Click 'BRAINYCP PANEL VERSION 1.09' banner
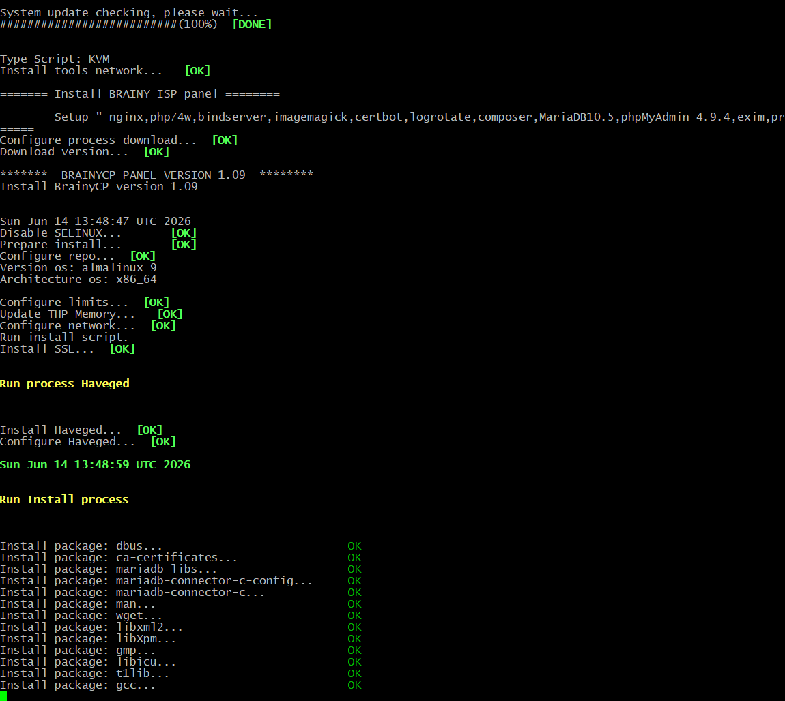Viewport: 785px width, 701px height. (x=157, y=175)
